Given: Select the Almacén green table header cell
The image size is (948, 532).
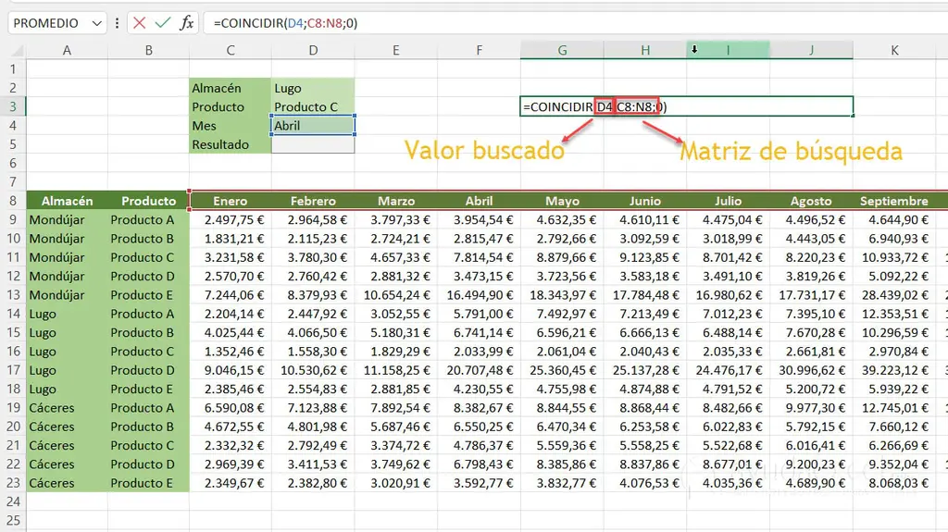Looking at the screenshot, I should 67,201.
